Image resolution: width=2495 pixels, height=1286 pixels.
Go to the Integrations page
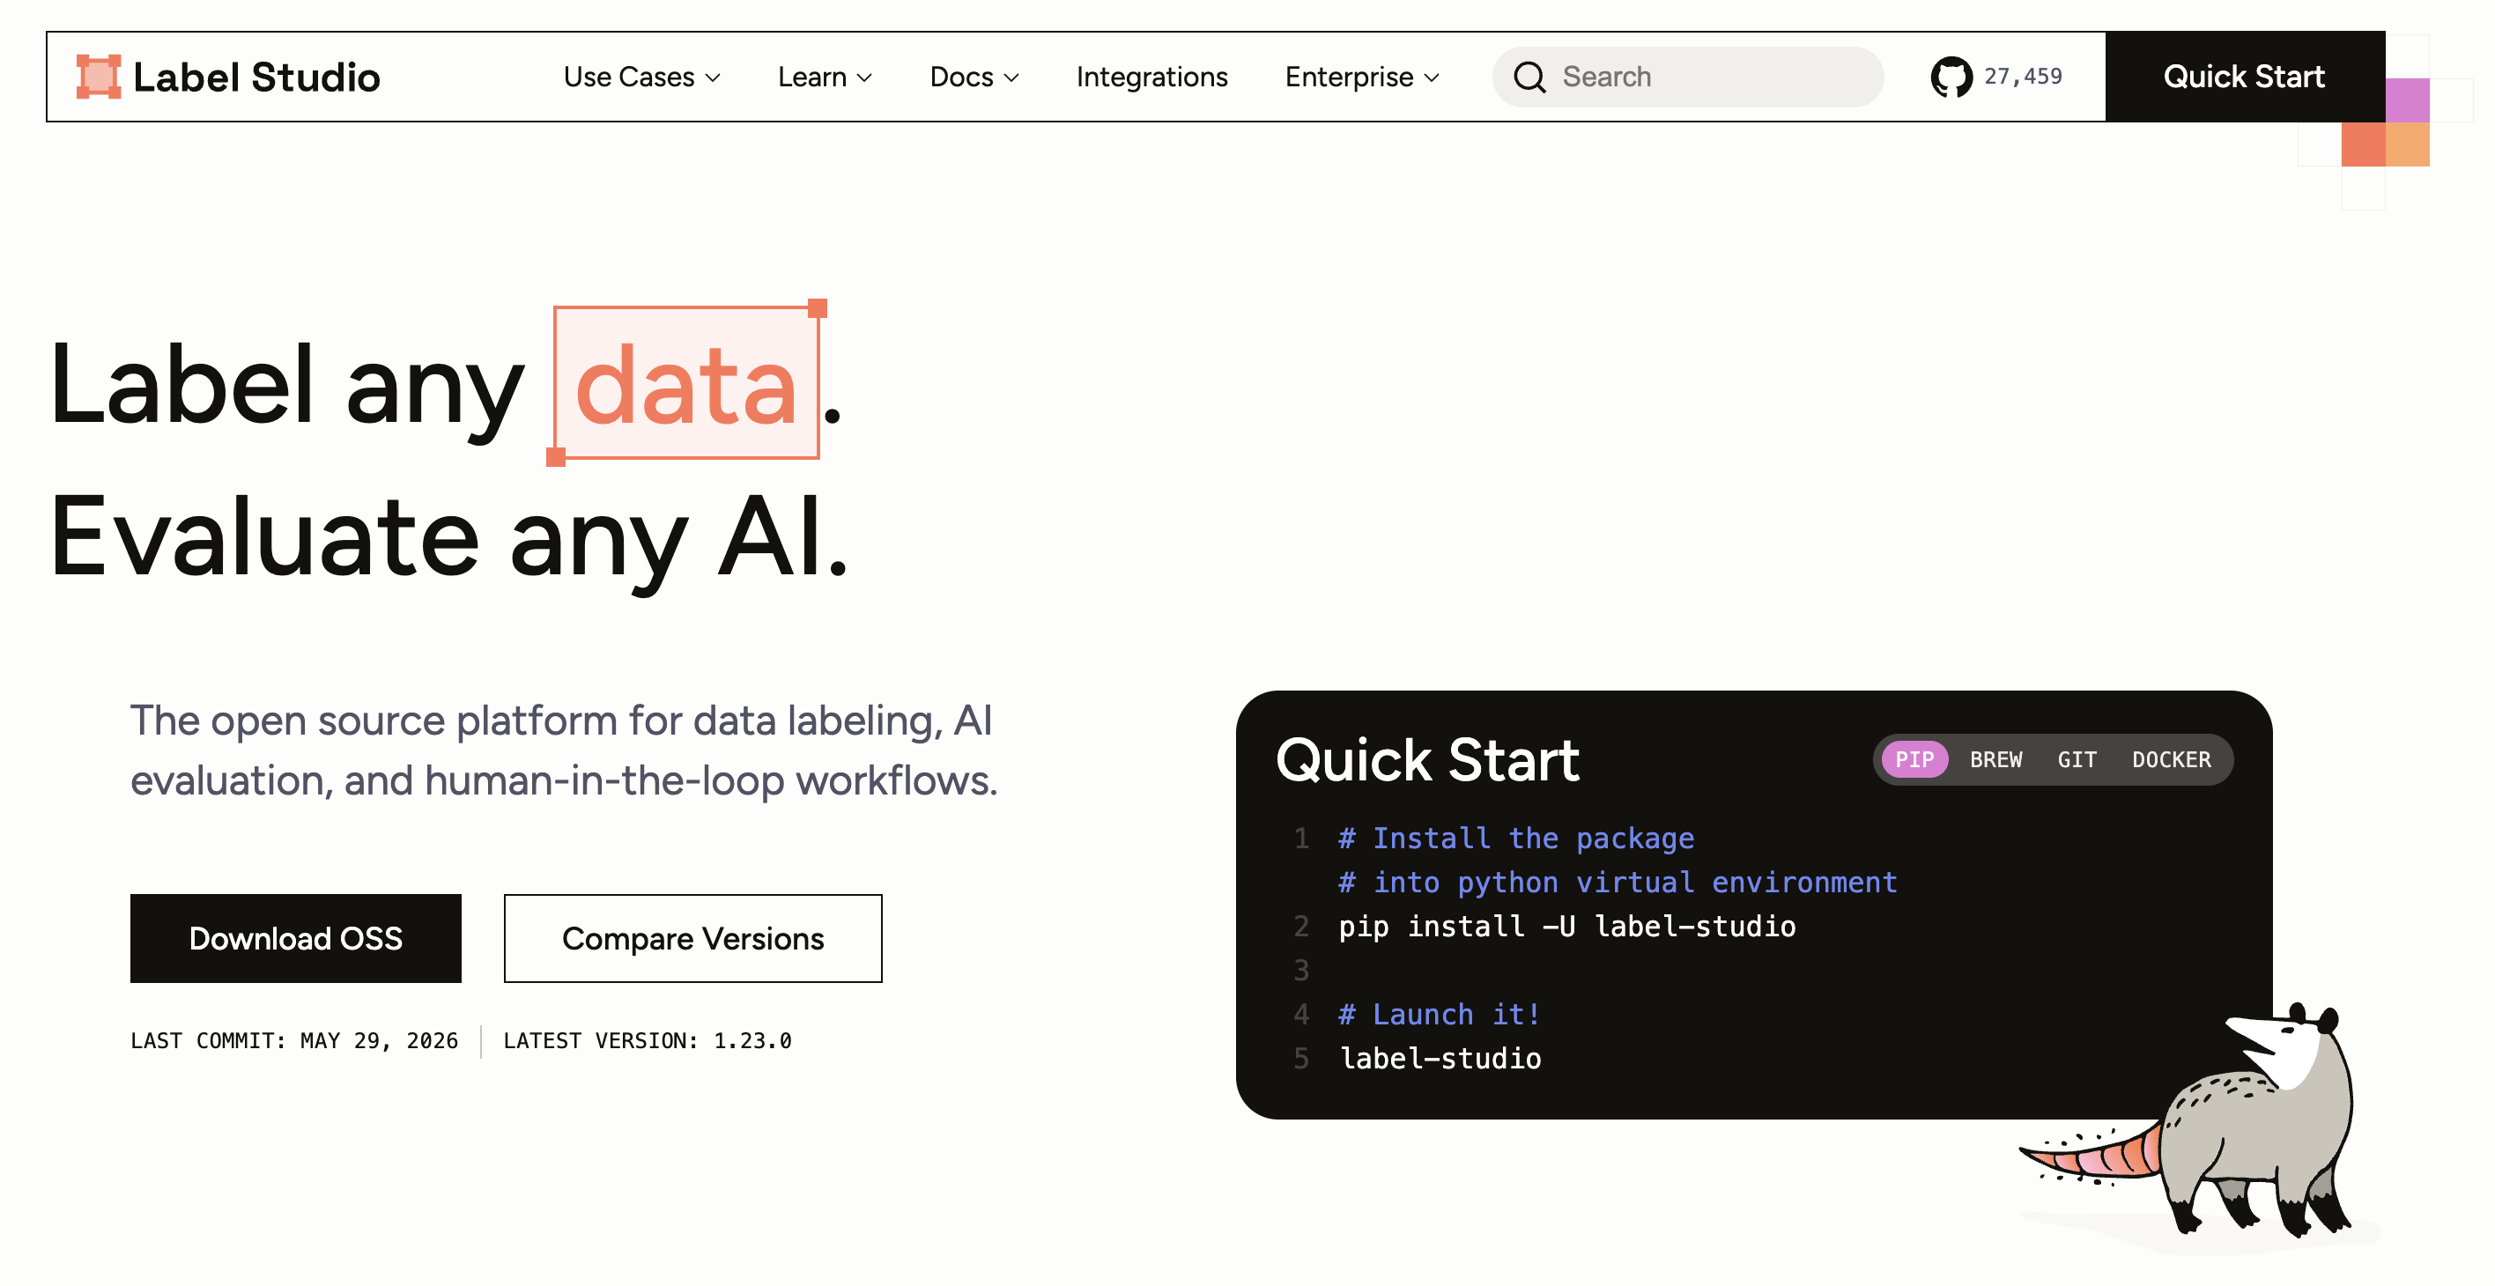1151,77
